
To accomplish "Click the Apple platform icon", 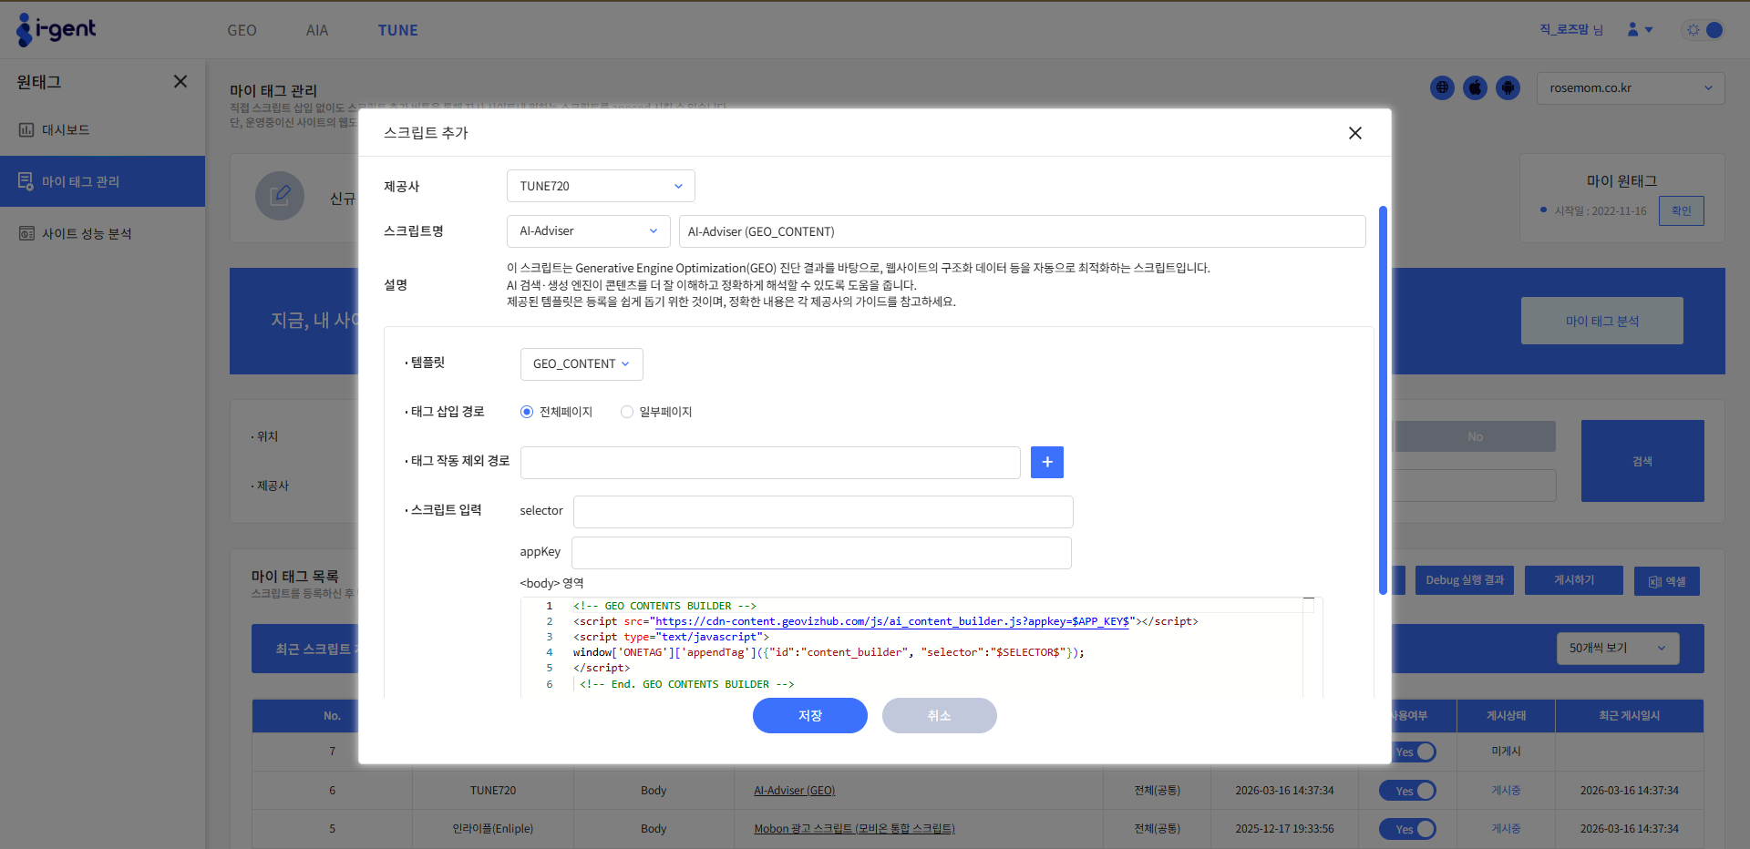I will (x=1475, y=88).
